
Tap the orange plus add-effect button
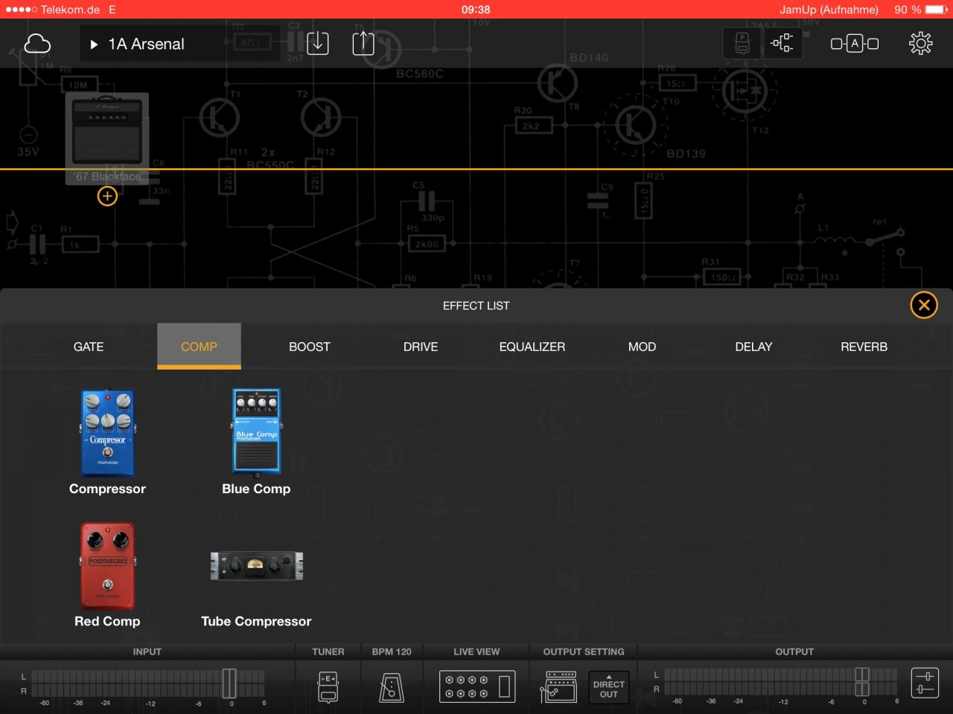click(x=107, y=196)
